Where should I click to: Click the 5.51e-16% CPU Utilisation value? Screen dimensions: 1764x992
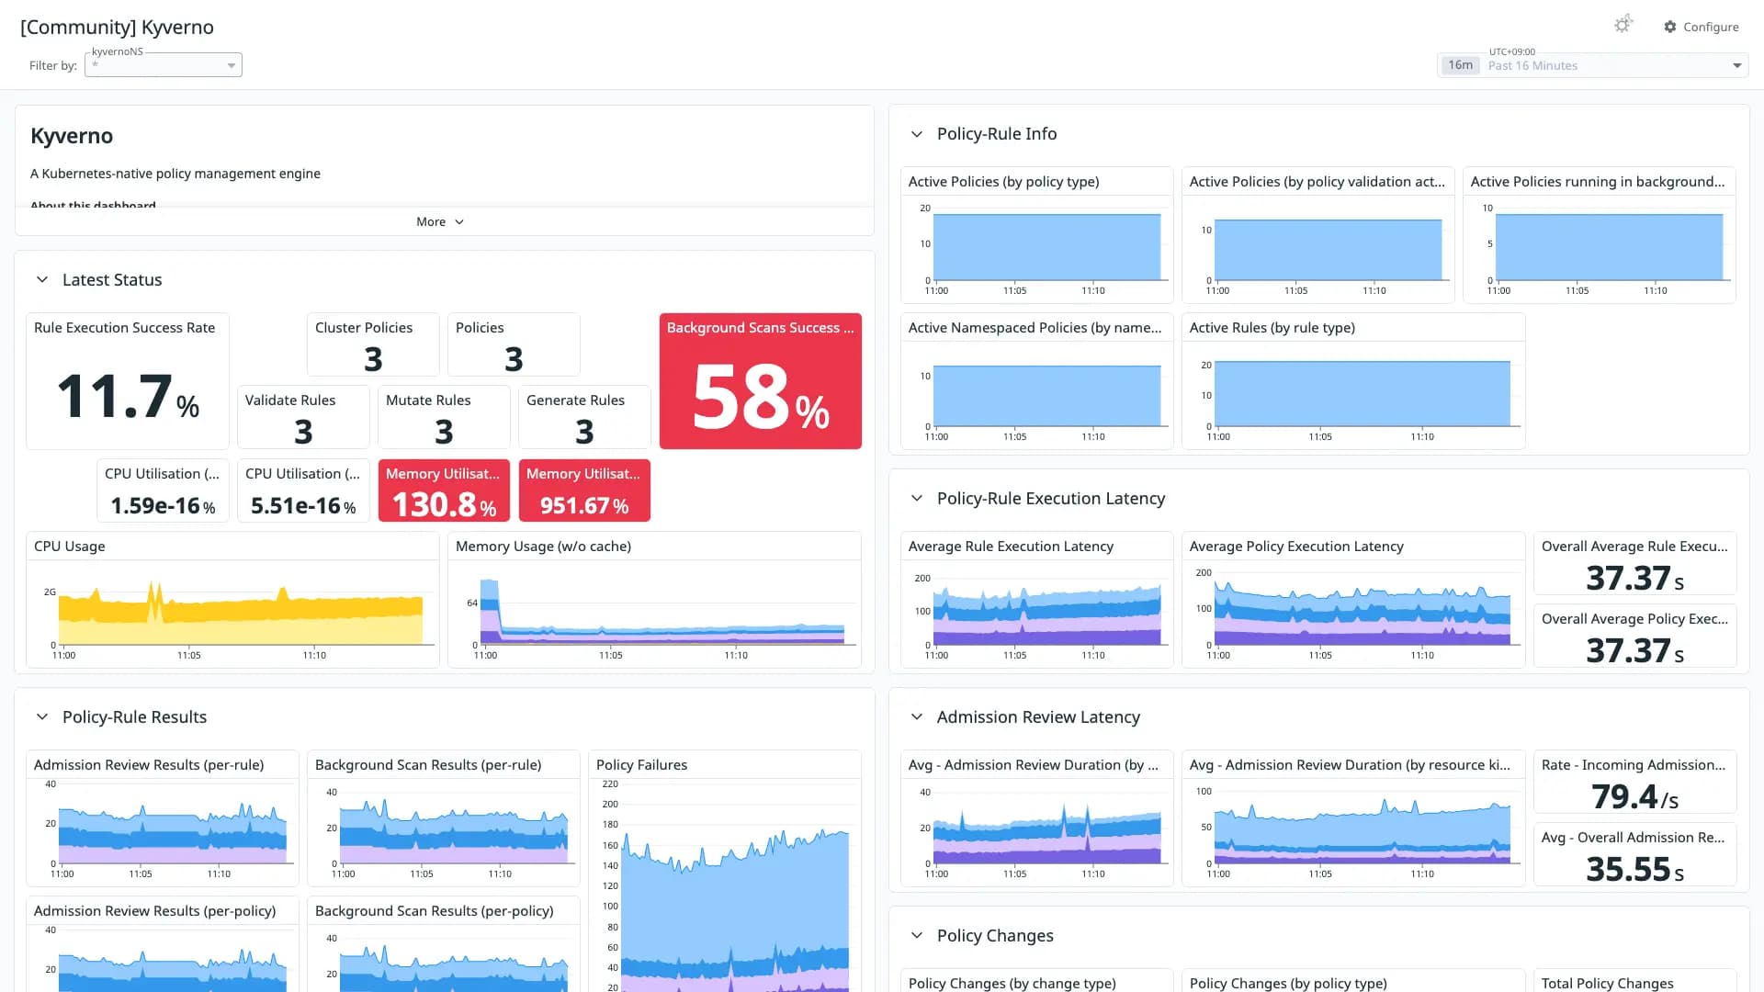tap(303, 506)
